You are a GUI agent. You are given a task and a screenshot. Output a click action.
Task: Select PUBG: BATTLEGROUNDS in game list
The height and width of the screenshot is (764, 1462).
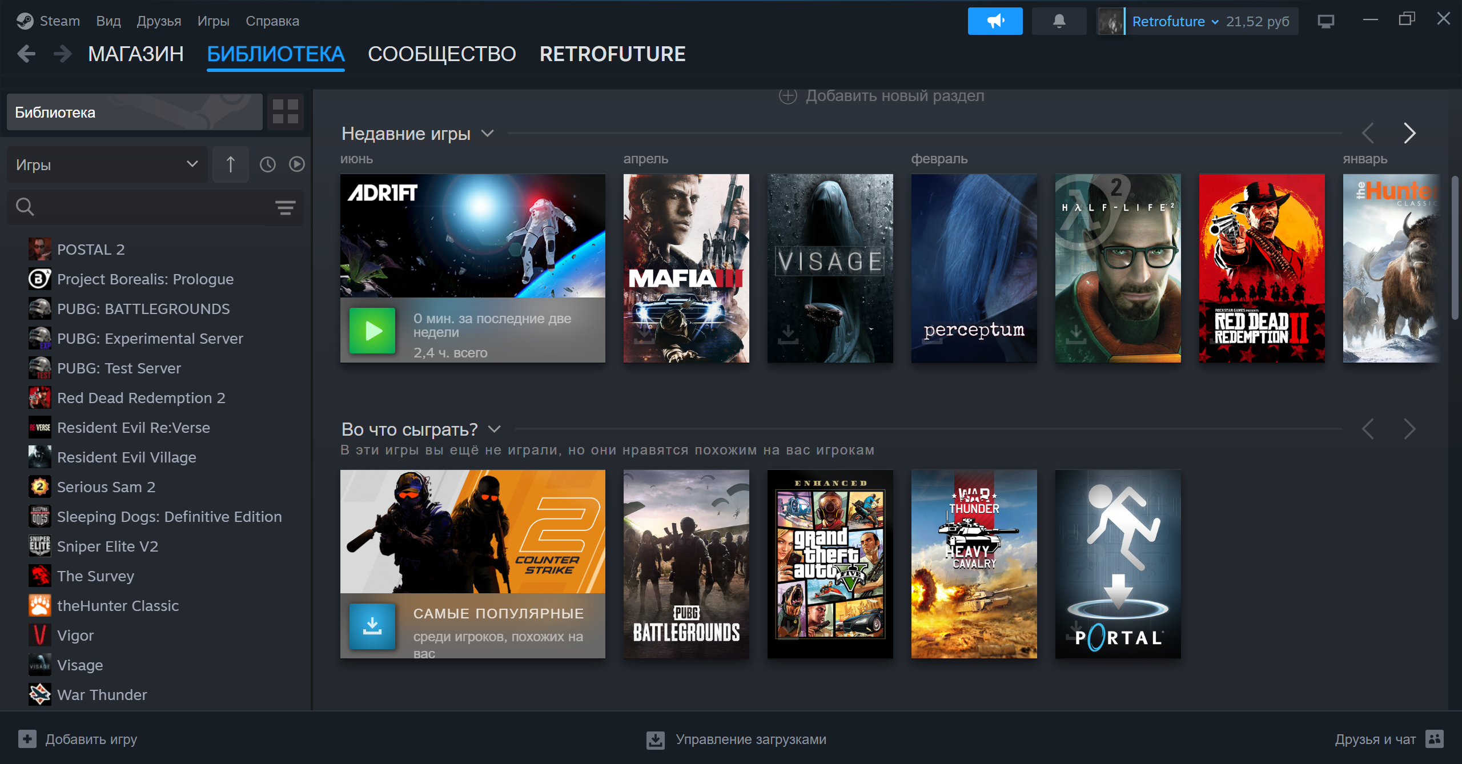tap(143, 309)
